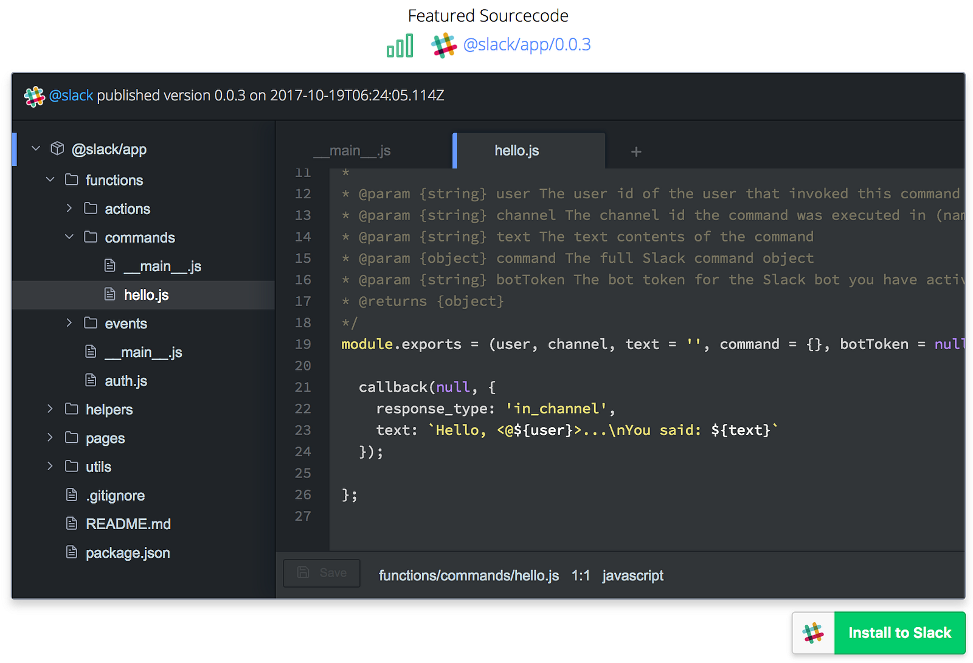Select the helpers folder label
The height and width of the screenshot is (663, 973).
109,409
